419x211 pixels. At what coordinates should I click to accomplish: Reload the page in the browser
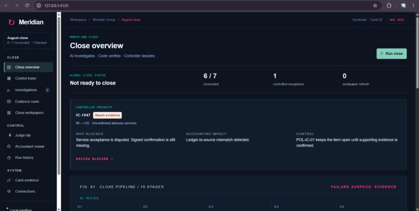click(x=27, y=5)
